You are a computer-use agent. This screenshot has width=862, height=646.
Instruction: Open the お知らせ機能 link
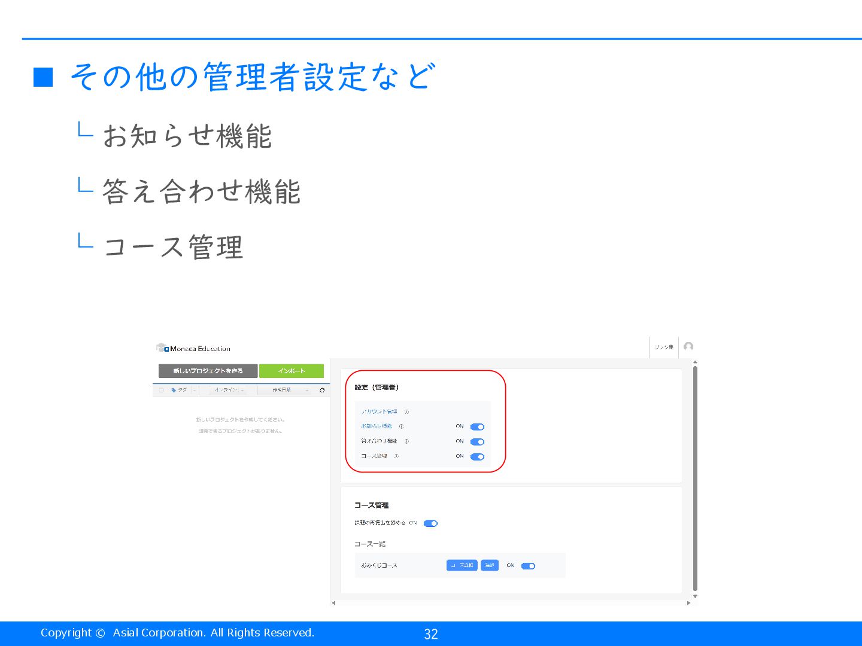[x=377, y=426]
